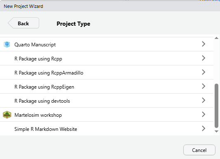Click the Quarto Manuscript globe icon
The width and height of the screenshot is (220, 159).
[x=7, y=44]
